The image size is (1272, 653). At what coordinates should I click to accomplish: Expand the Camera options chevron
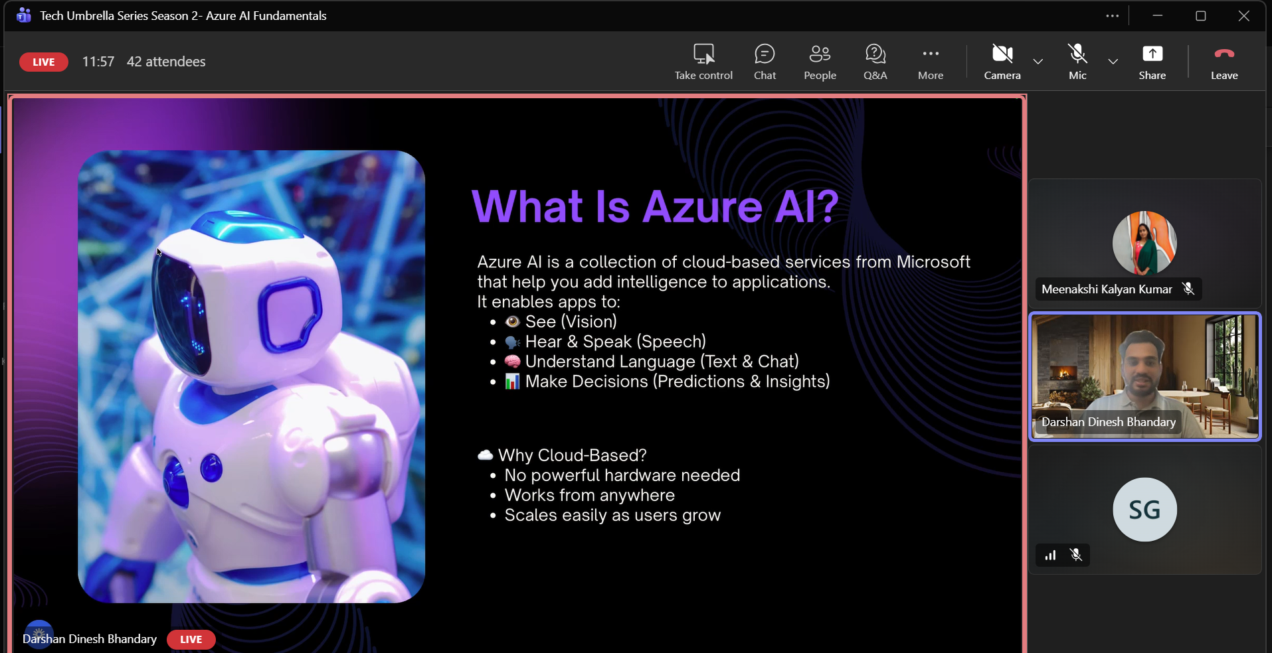click(x=1038, y=62)
